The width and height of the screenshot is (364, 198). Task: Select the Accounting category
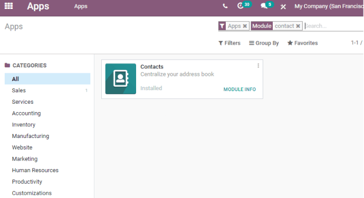click(x=47, y=113)
